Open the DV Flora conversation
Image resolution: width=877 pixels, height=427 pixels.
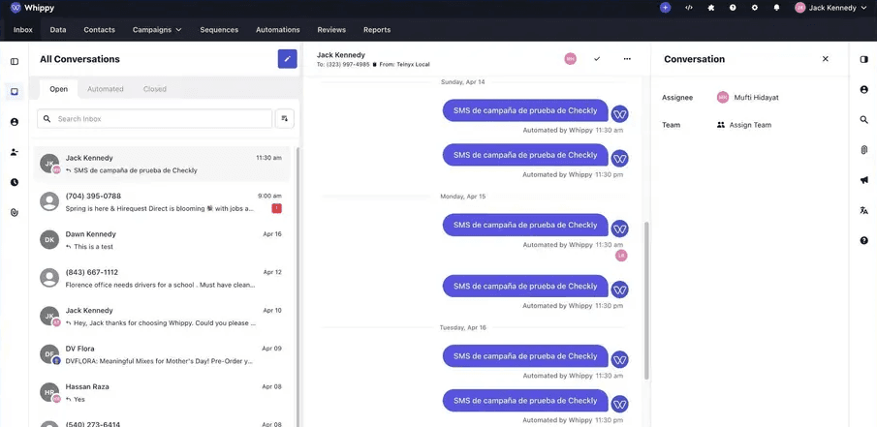tap(162, 354)
